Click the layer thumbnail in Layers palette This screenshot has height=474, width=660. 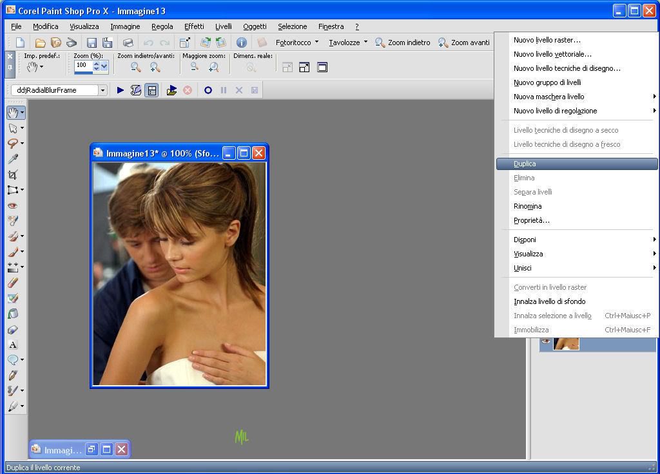[x=566, y=343]
